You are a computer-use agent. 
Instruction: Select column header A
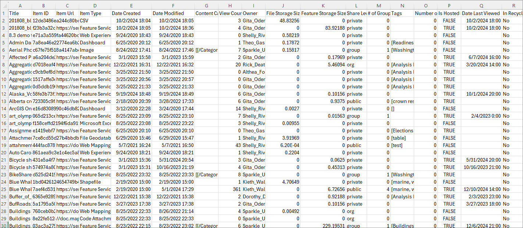tap(20, 5)
